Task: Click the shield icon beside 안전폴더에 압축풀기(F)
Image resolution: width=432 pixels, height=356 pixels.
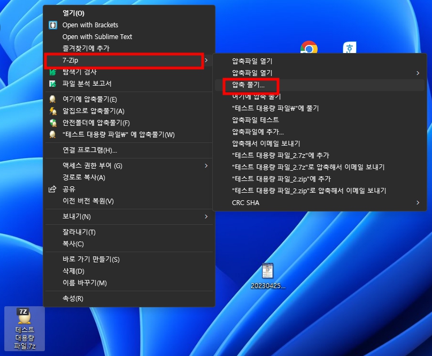Action: tap(53, 123)
